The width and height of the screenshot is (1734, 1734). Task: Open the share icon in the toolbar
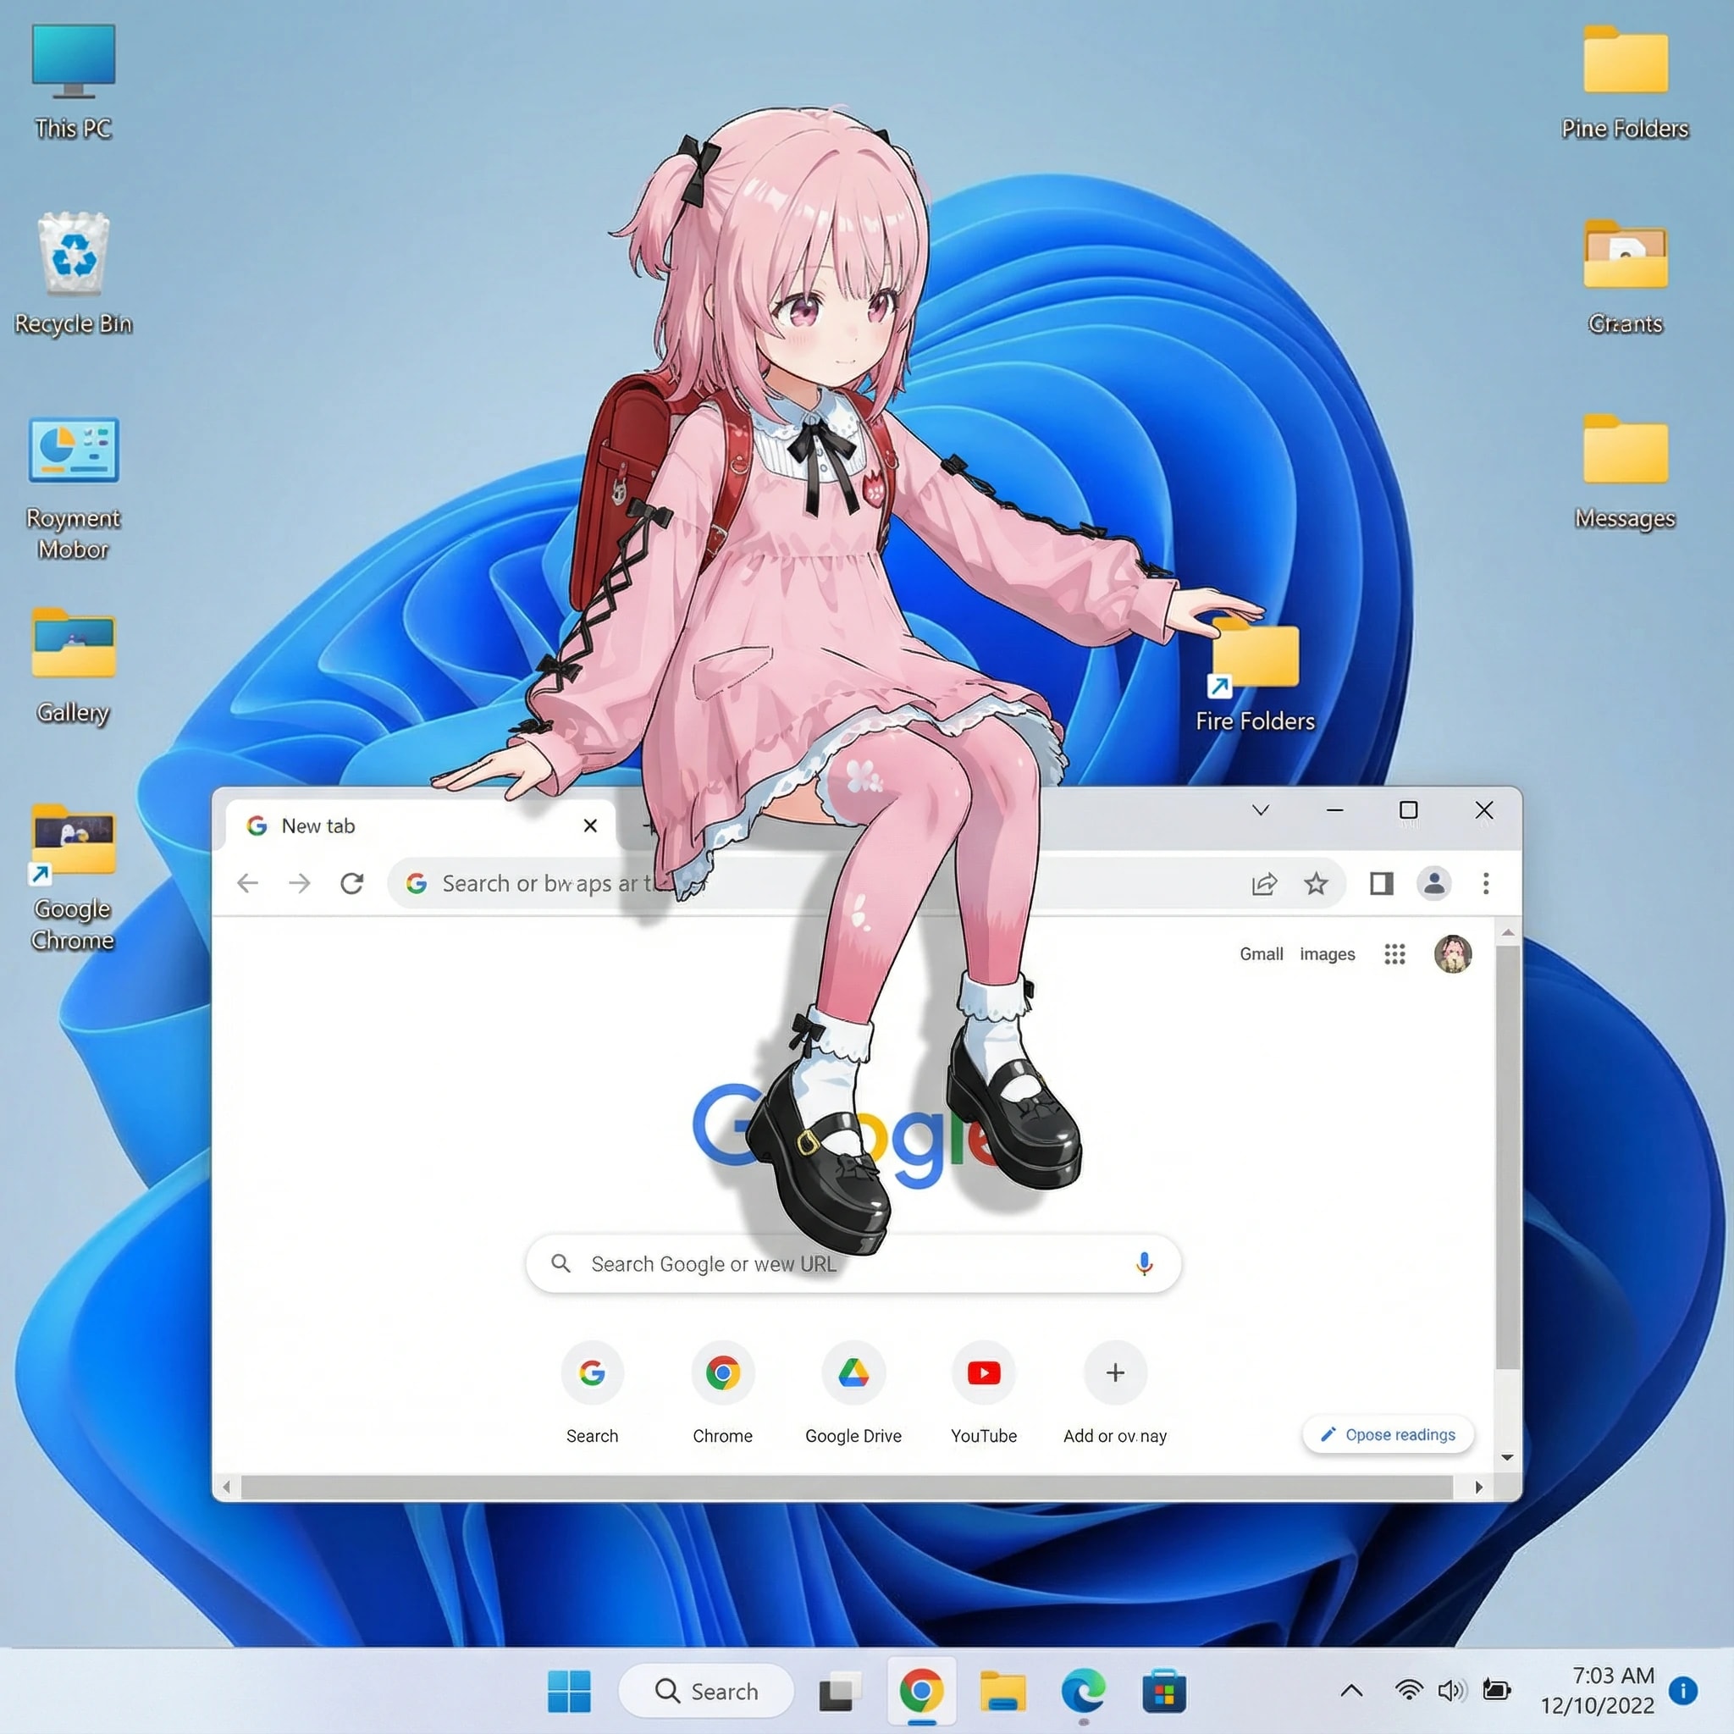pos(1266,883)
